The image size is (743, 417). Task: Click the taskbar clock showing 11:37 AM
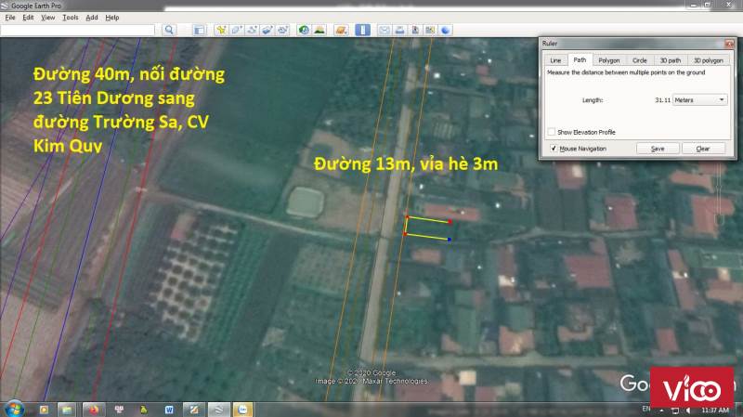point(715,410)
